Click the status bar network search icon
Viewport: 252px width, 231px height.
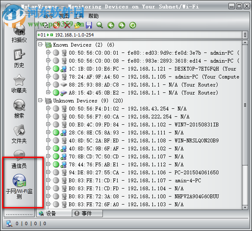pos(9,223)
